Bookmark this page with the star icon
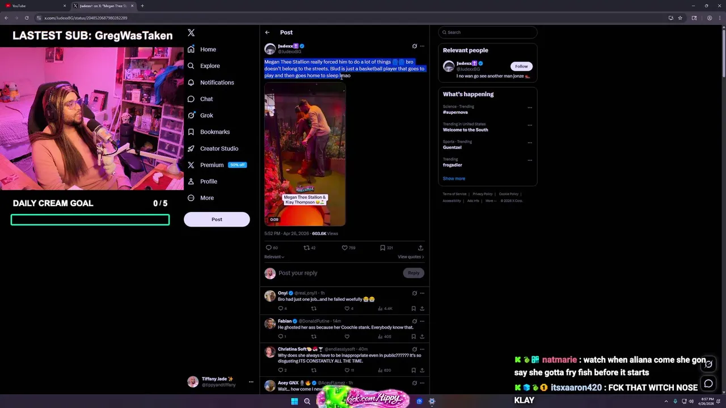Image resolution: width=726 pixels, height=408 pixels. pyautogui.click(x=681, y=18)
